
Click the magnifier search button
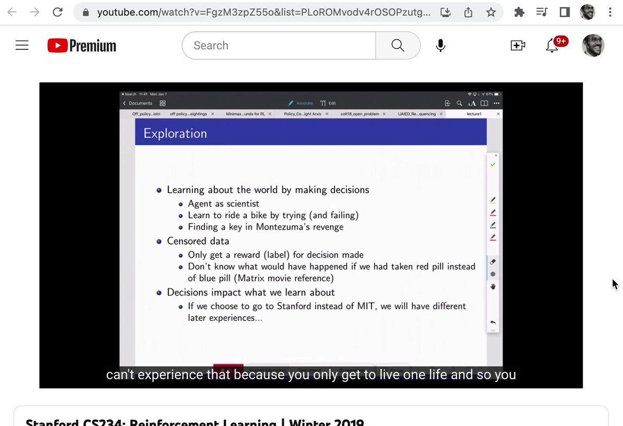pyautogui.click(x=398, y=46)
